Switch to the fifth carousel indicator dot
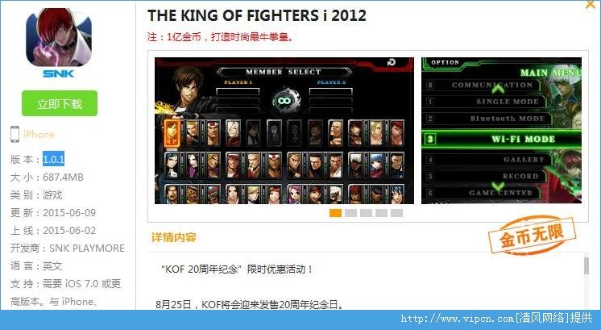Screen dimensions: 601x330 396,213
